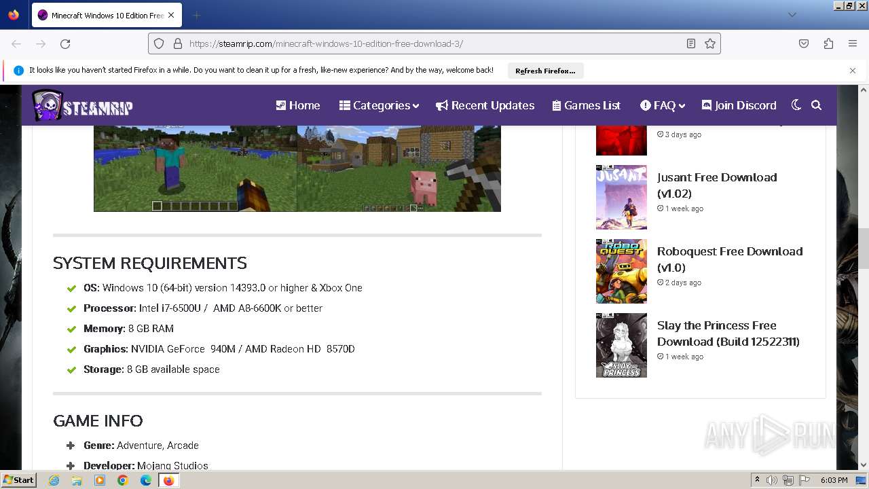The image size is (869, 489).
Task: Close the Minecraft Windows 10 Edition tab
Action: 170,15
